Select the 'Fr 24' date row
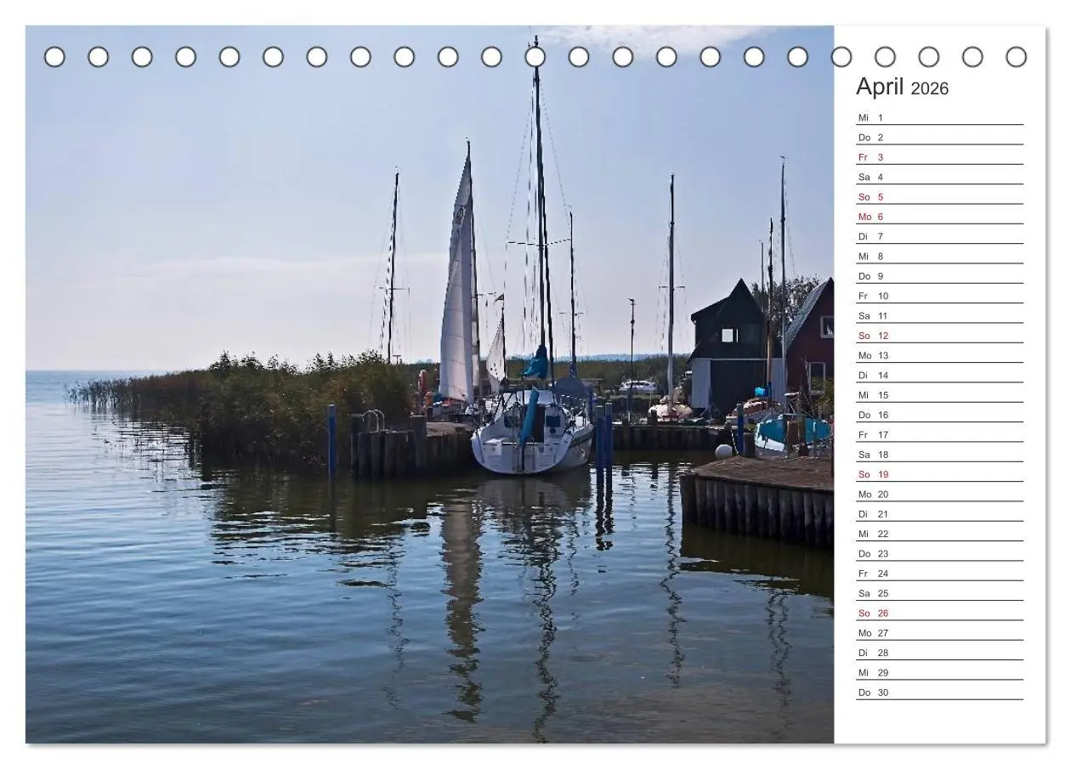Image resolution: width=1071 pixels, height=769 pixels. [939, 574]
